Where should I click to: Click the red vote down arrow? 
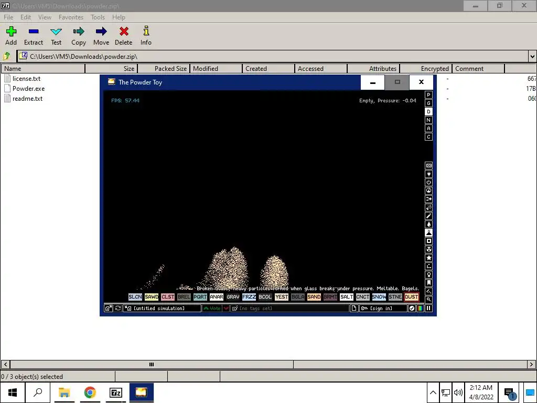point(226,309)
